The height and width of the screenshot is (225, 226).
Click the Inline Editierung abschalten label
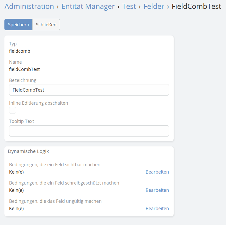tap(39, 103)
